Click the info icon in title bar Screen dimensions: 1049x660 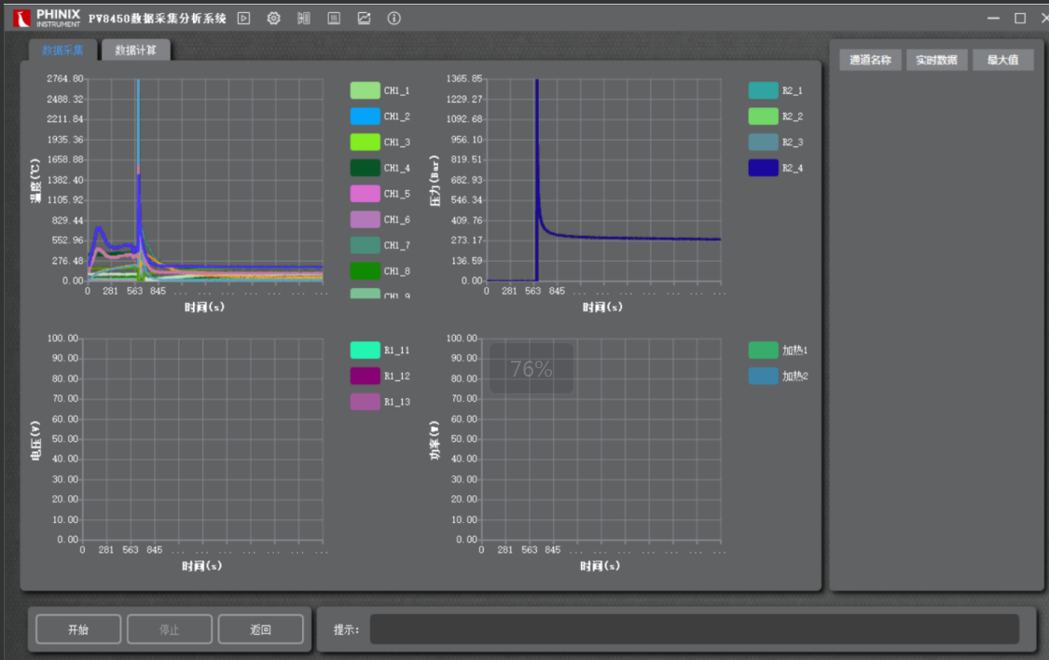(x=393, y=18)
